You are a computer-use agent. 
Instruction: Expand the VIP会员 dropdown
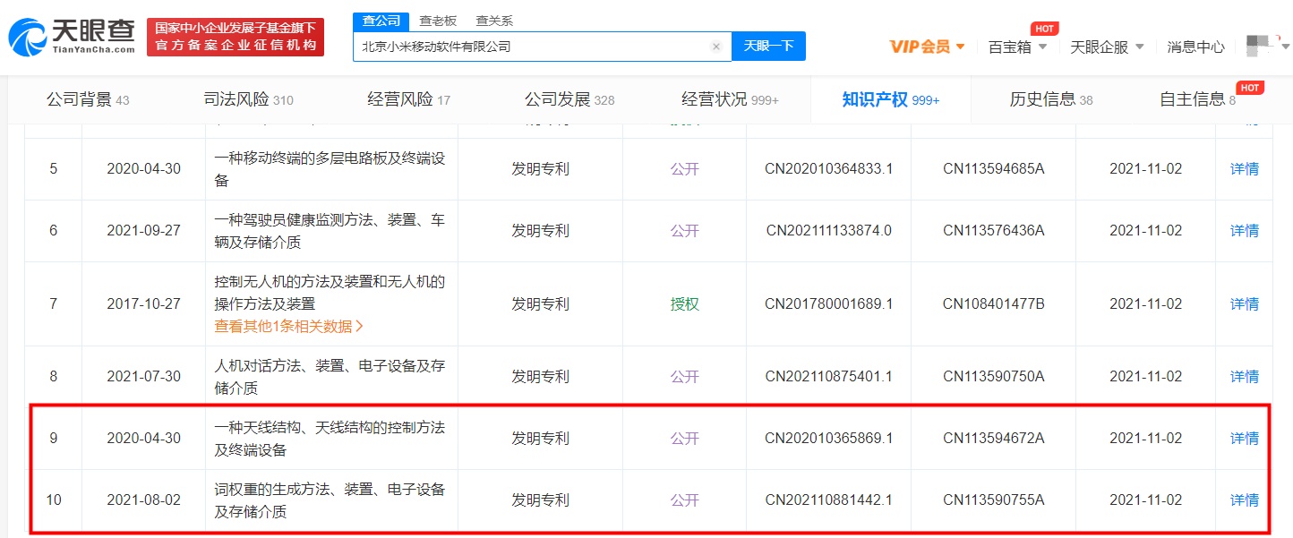[927, 47]
